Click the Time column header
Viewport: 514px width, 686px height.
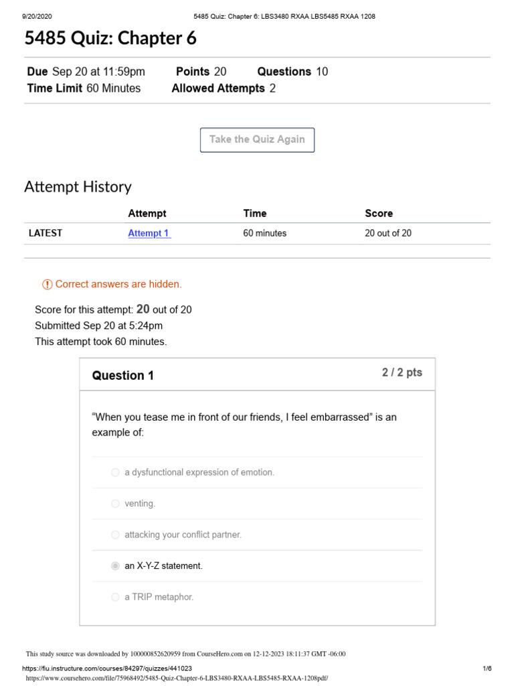[x=255, y=213]
